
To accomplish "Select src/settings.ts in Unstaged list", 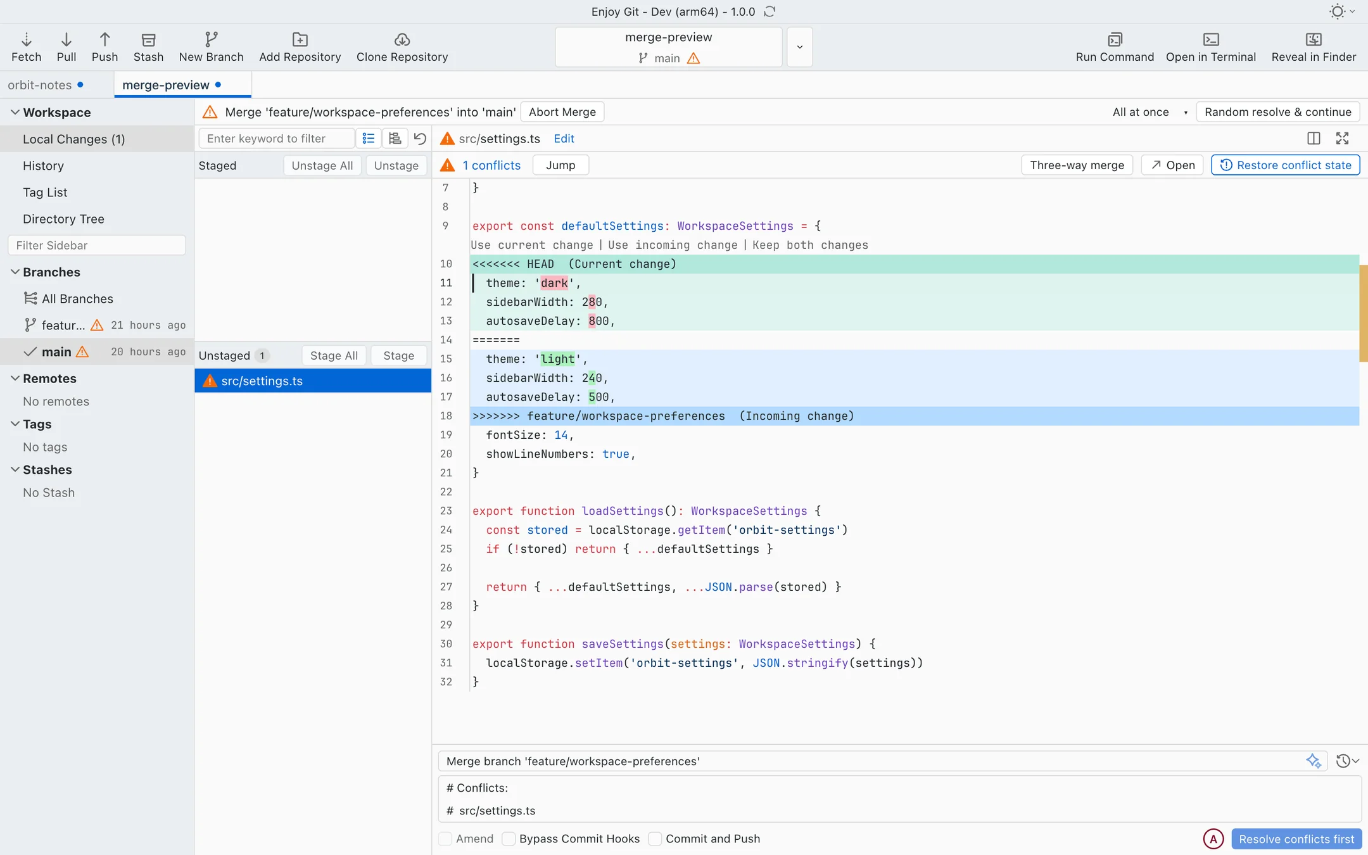I will point(313,381).
